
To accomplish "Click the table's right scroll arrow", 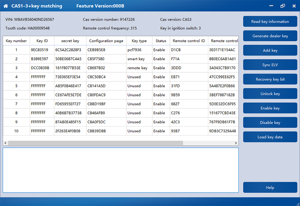I will click(x=236, y=143).
